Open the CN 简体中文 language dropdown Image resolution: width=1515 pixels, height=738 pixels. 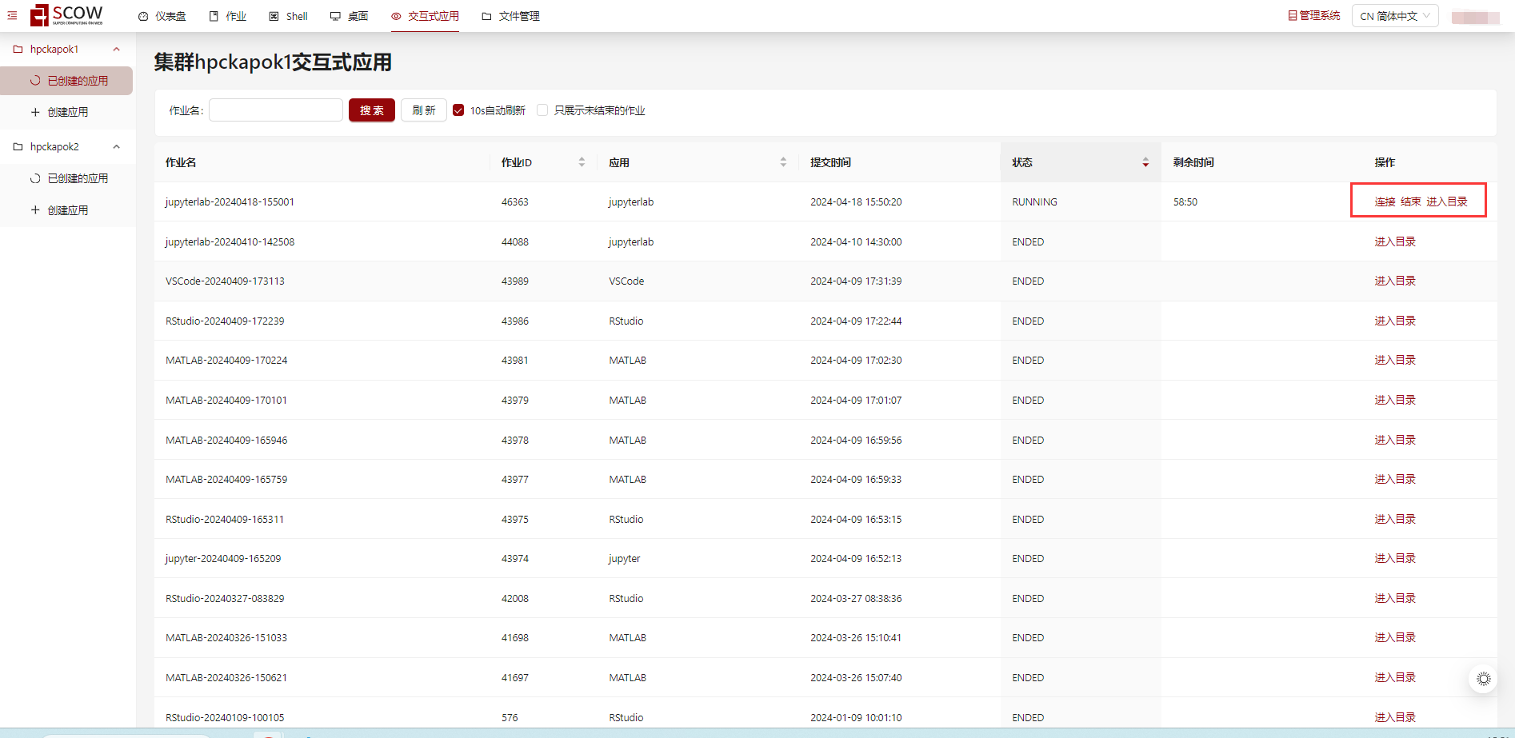coord(1395,16)
